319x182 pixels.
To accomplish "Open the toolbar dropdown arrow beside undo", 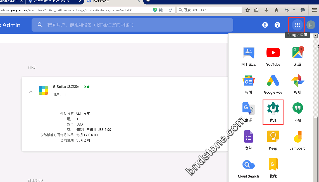I will tap(294, 10).
